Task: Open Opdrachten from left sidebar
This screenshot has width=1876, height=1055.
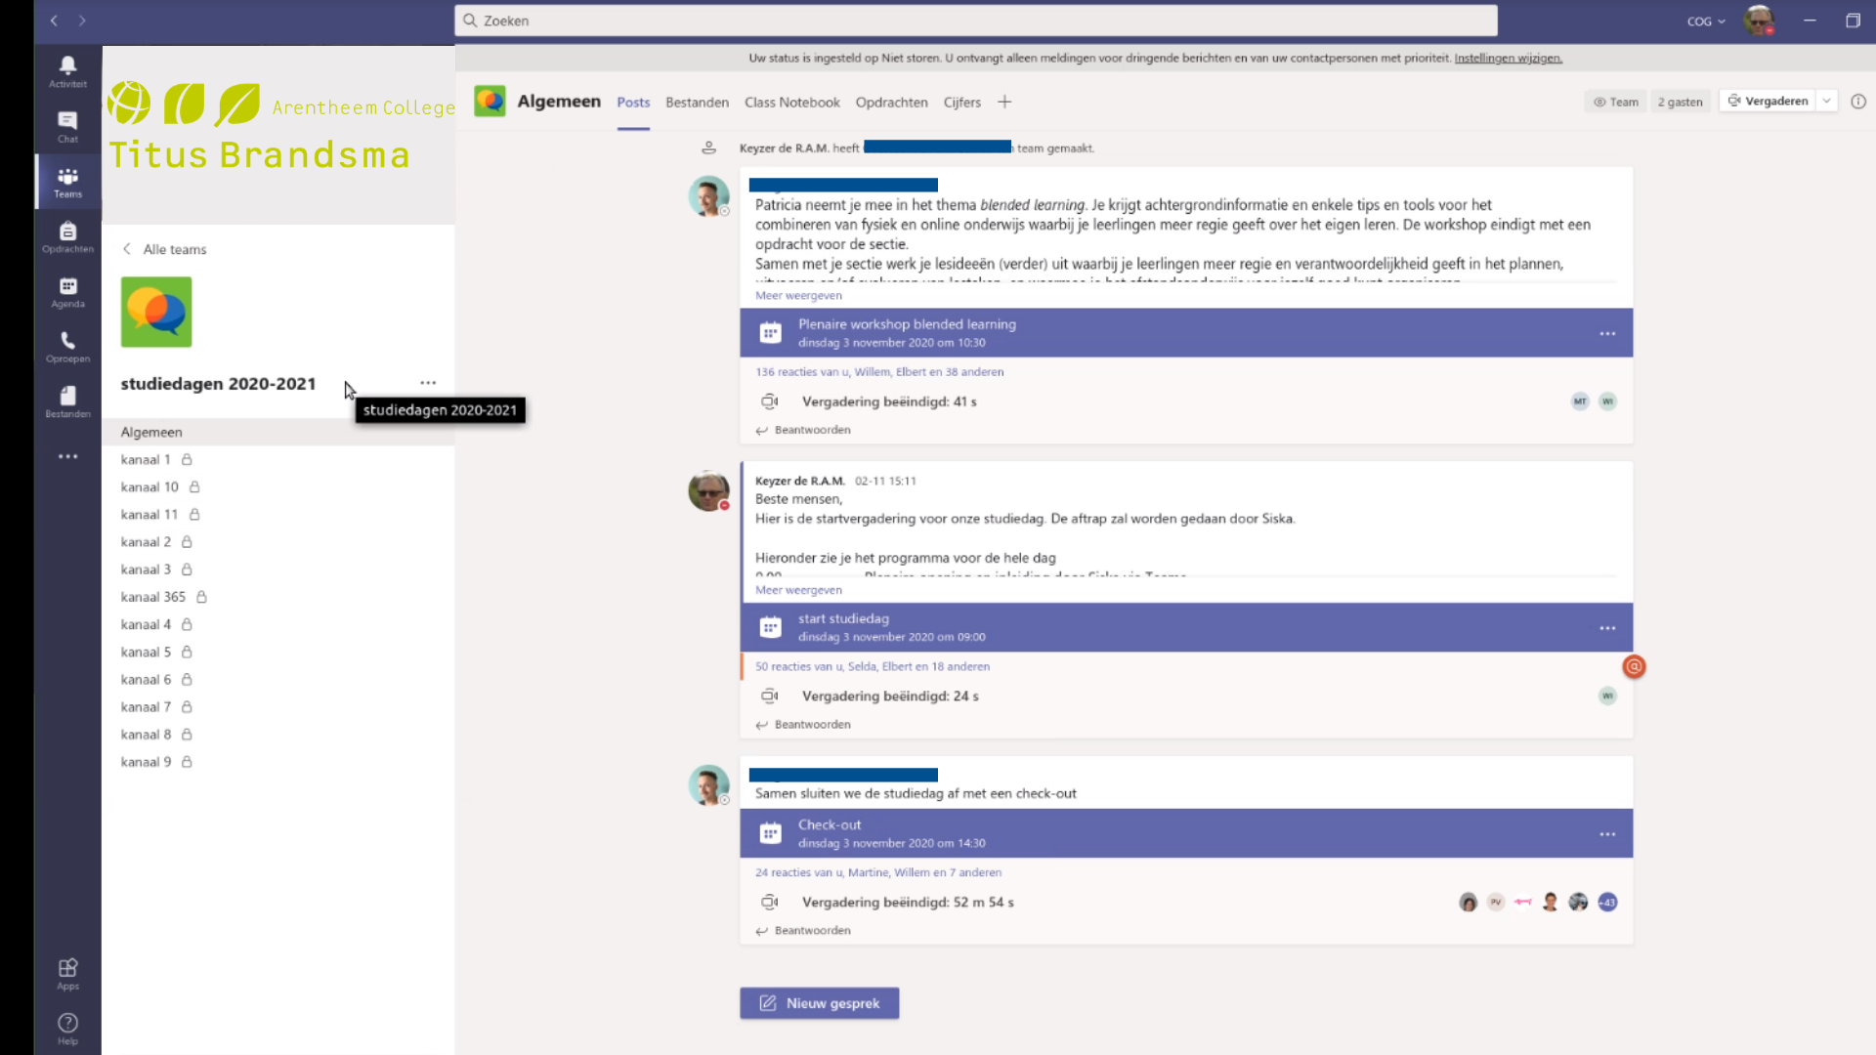Action: pyautogui.click(x=67, y=236)
